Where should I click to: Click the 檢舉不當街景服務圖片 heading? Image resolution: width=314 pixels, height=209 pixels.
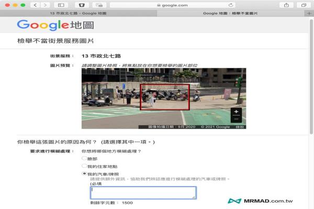pos(55,41)
